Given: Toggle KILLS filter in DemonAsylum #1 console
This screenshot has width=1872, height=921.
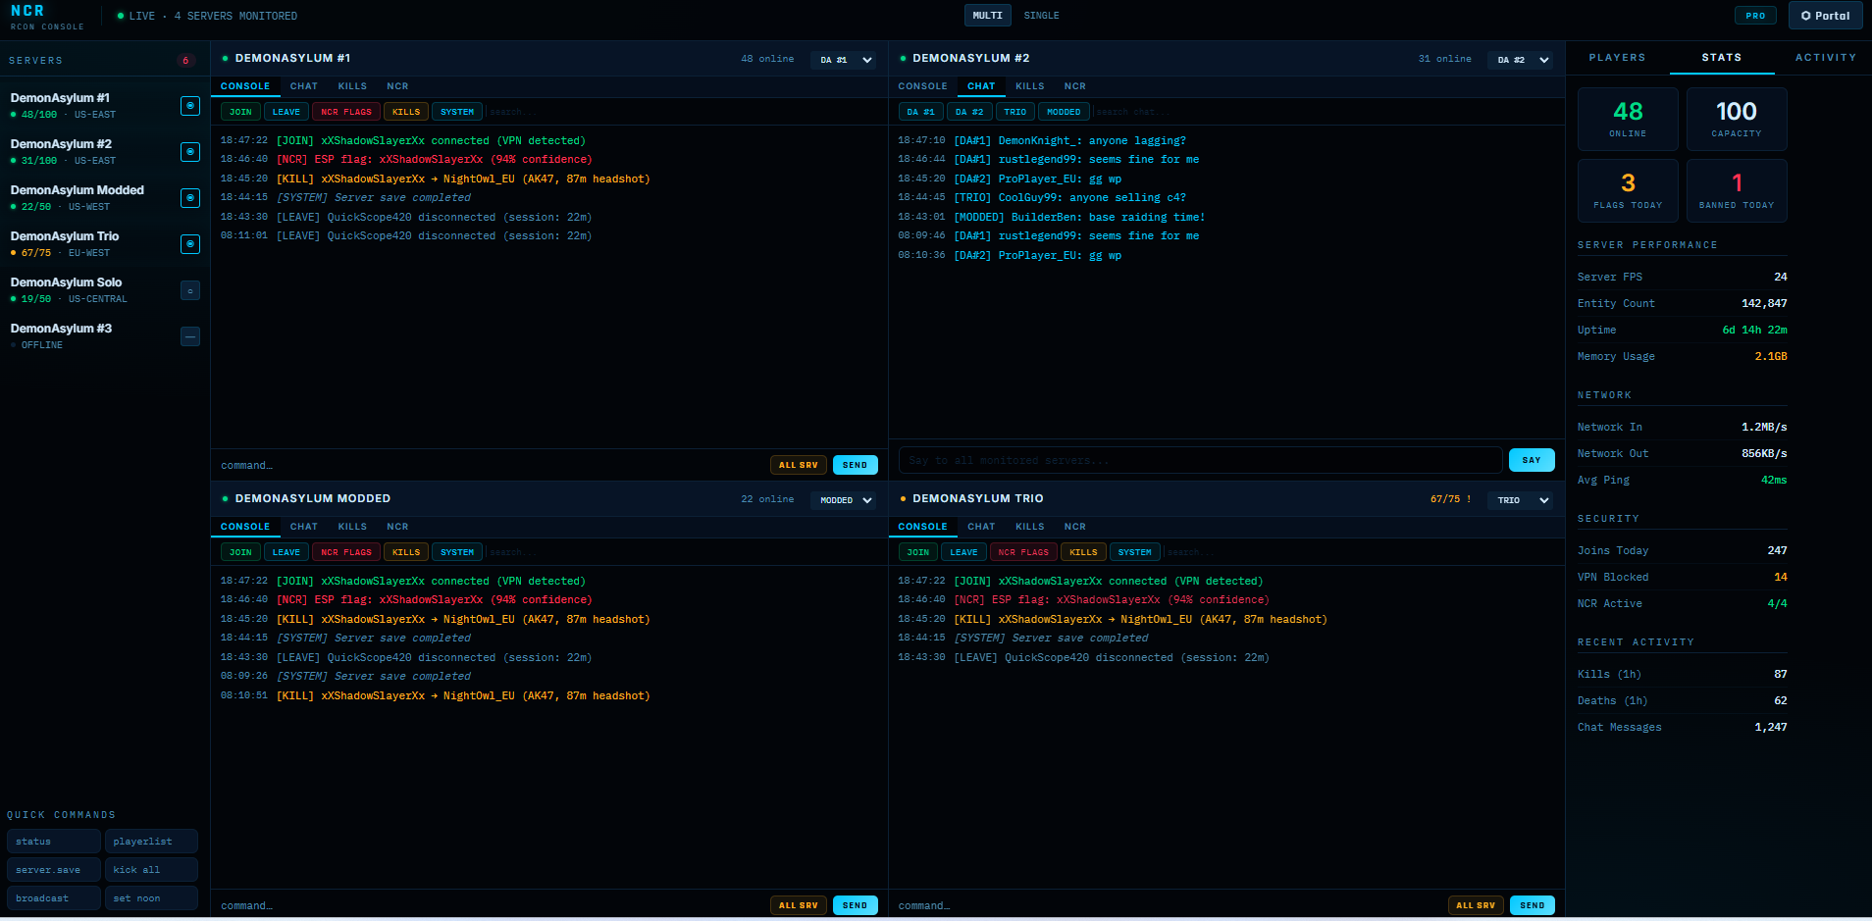Looking at the screenshot, I should pos(406,112).
